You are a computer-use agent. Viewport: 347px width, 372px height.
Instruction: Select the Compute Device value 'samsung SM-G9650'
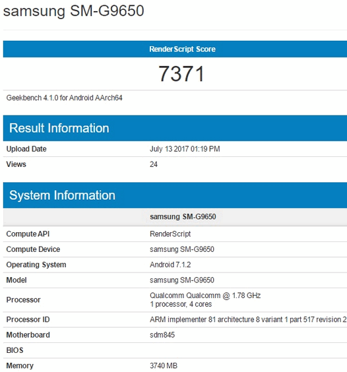182,249
